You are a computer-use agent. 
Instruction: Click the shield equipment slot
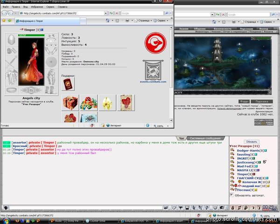point(51,62)
